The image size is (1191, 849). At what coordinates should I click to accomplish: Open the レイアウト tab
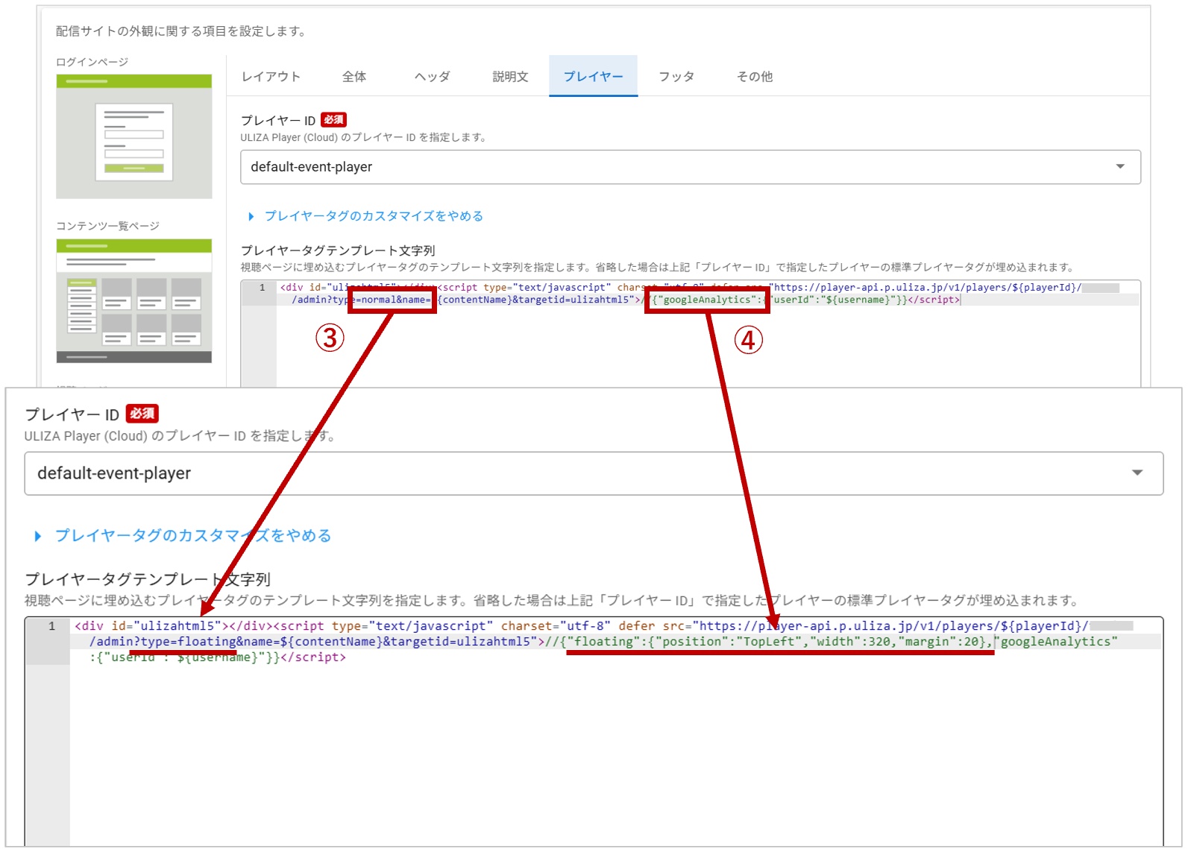point(271,77)
